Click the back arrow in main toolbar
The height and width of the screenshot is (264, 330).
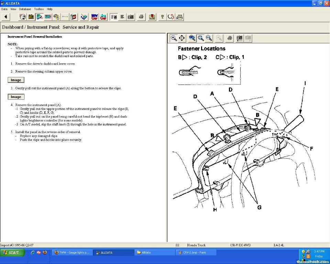(x=6, y=16)
